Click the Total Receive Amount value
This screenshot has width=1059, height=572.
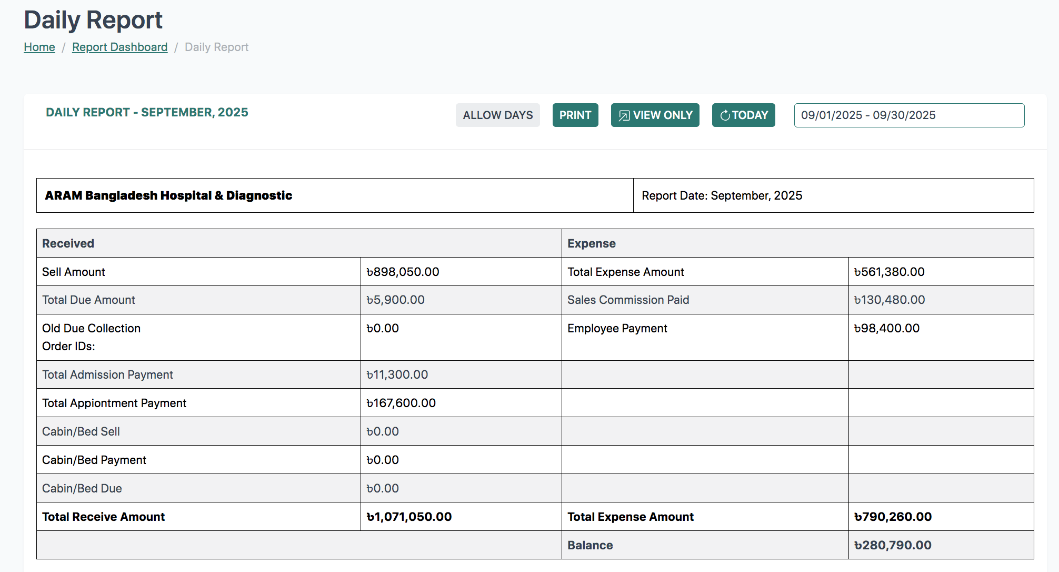pos(409,517)
